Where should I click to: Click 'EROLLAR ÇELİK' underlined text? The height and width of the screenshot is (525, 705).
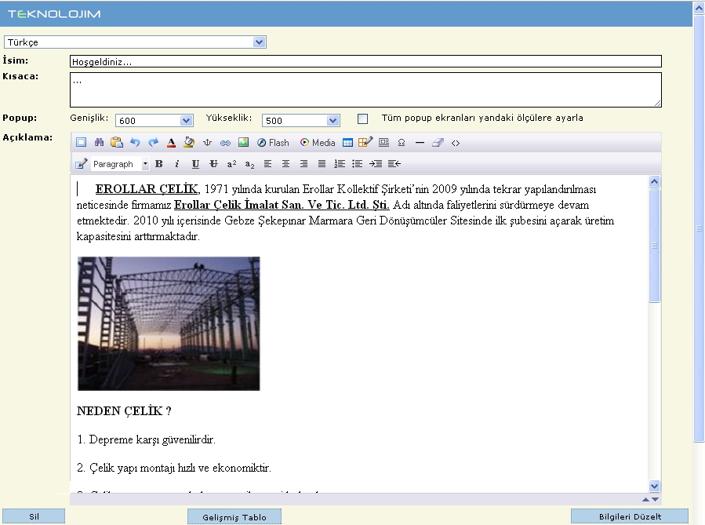pos(147,189)
